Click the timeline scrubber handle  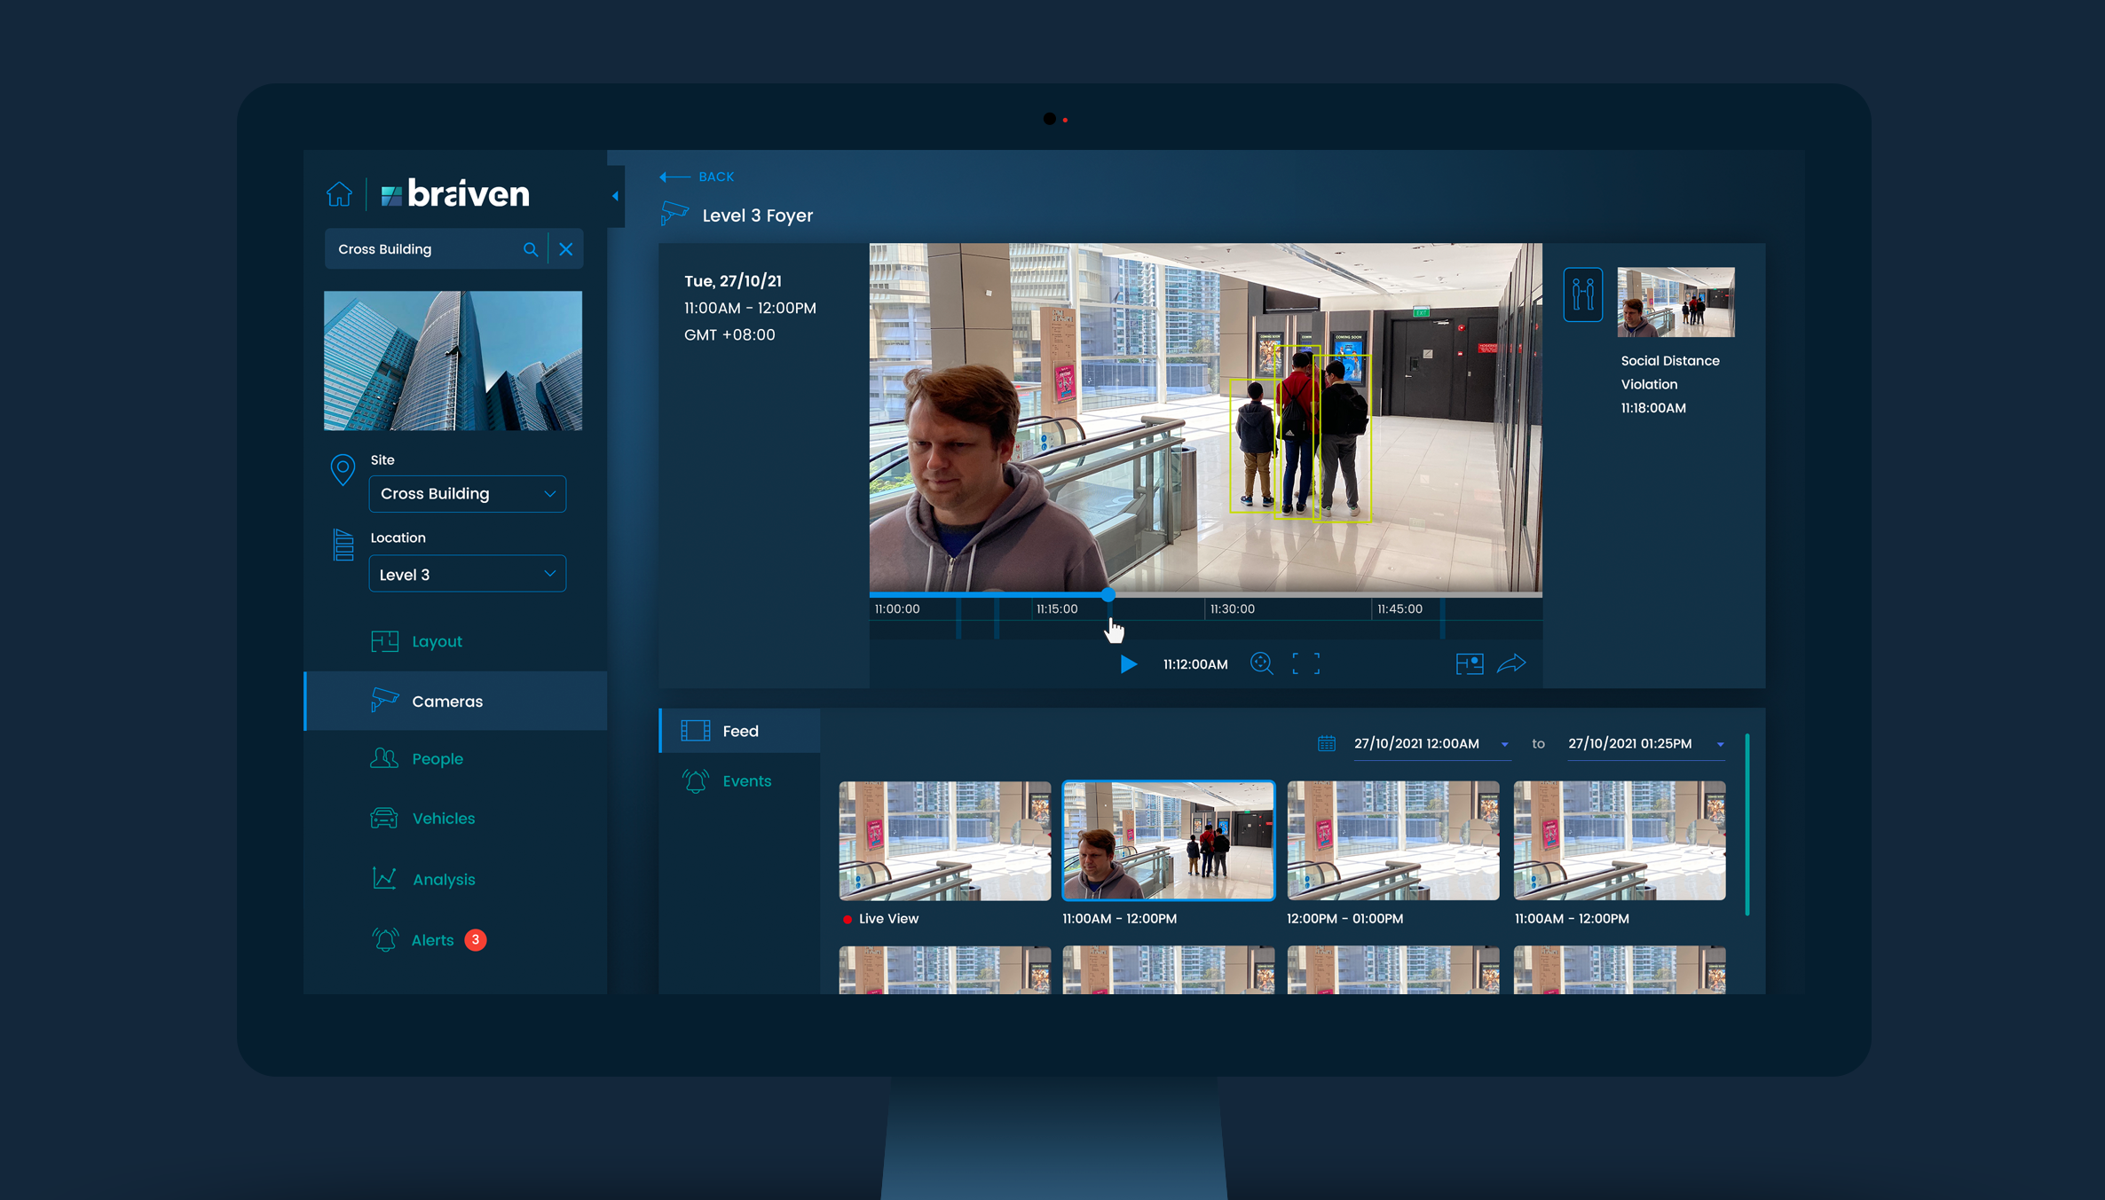(x=1108, y=594)
